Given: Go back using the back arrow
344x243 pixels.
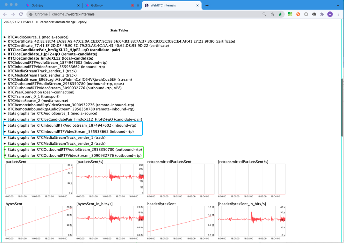Looking at the screenshot, I should coord(5,14).
